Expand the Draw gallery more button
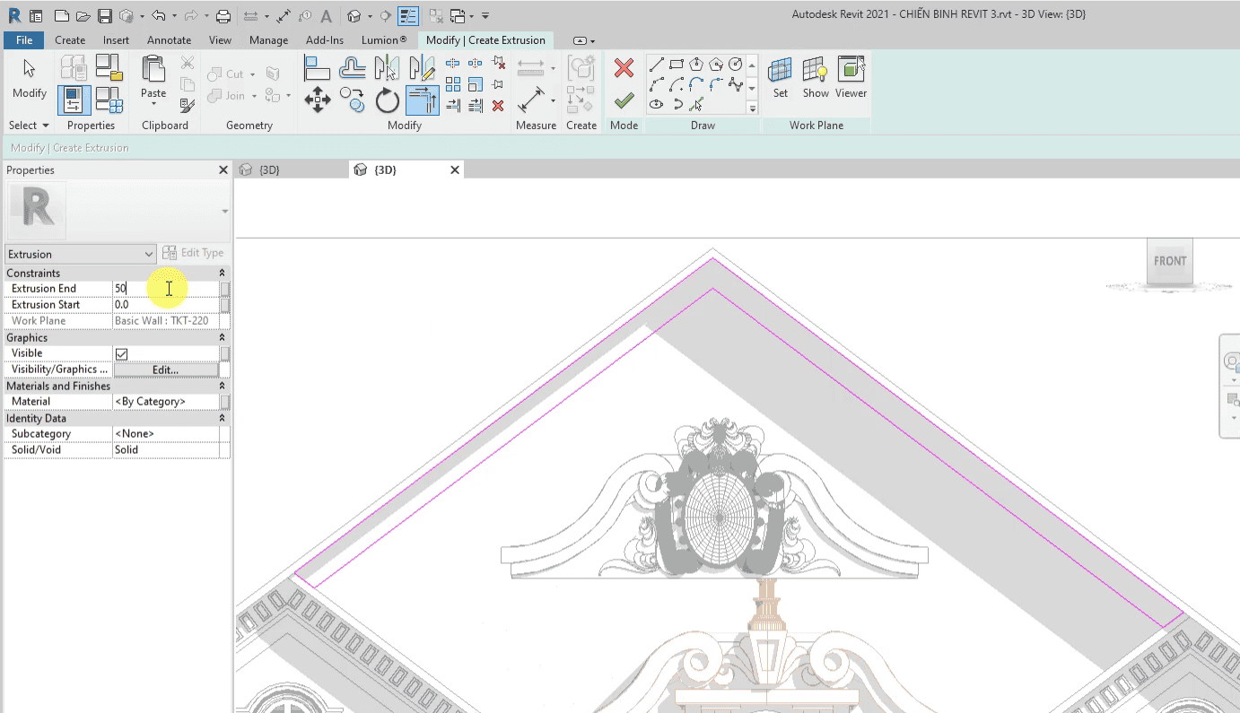Image resolution: width=1240 pixels, height=713 pixels. point(752,108)
